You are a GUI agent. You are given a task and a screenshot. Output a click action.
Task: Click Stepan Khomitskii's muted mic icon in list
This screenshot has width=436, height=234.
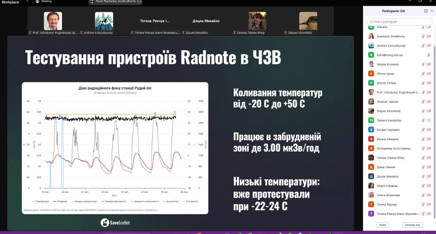click(x=423, y=111)
